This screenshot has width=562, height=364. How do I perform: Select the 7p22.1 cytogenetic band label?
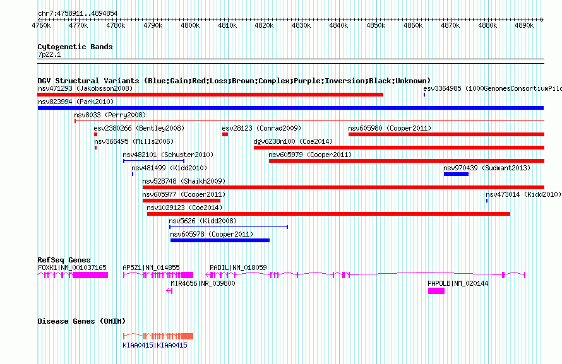[49, 55]
